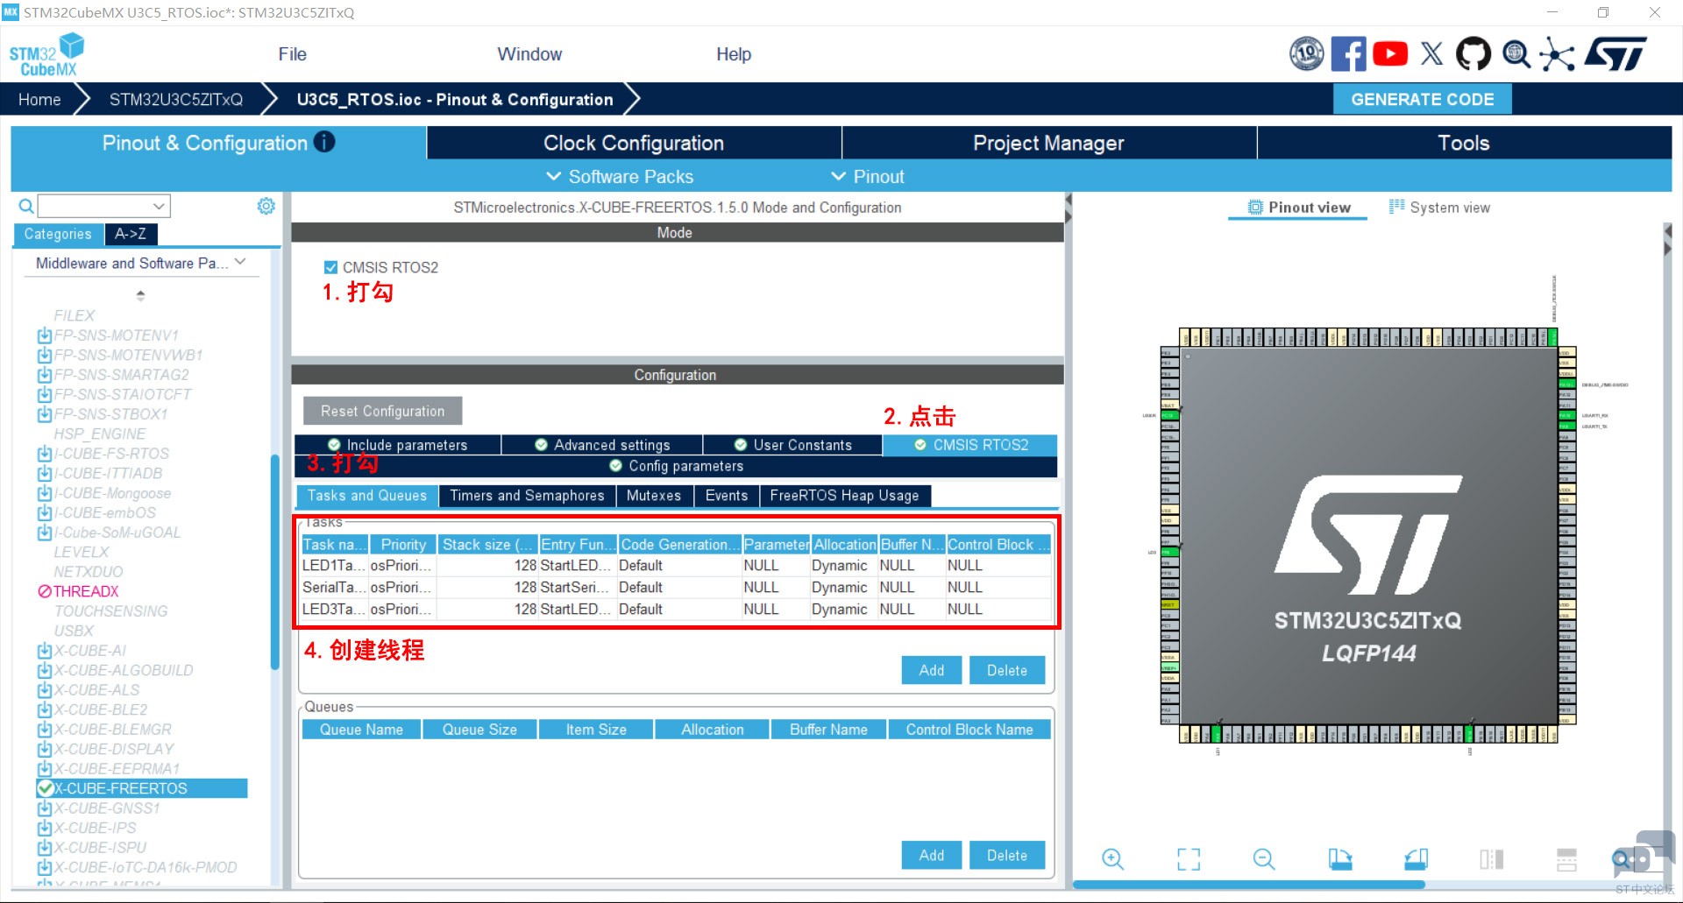Image resolution: width=1683 pixels, height=903 pixels.
Task: Expand the Software Packs dropdown
Action: [620, 177]
